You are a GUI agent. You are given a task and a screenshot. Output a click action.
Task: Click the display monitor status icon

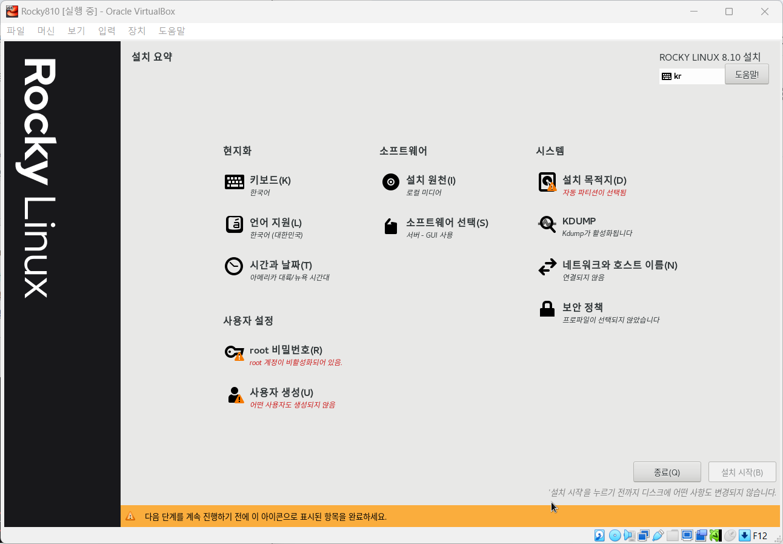(x=687, y=536)
